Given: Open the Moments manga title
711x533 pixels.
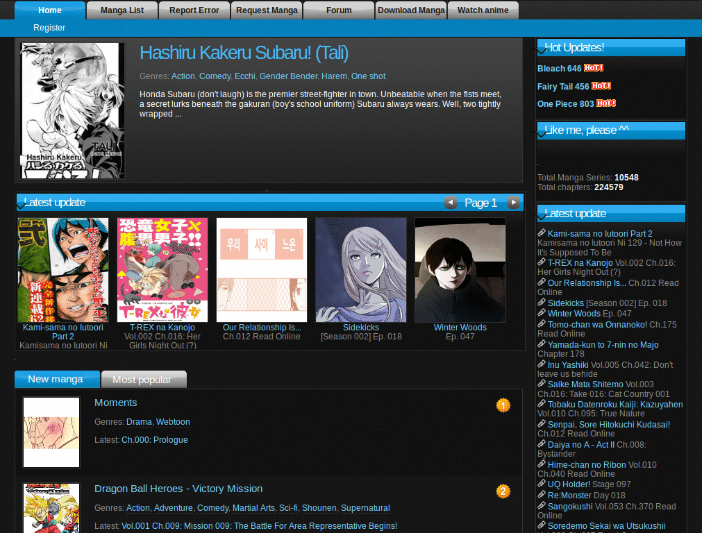Looking at the screenshot, I should [116, 403].
